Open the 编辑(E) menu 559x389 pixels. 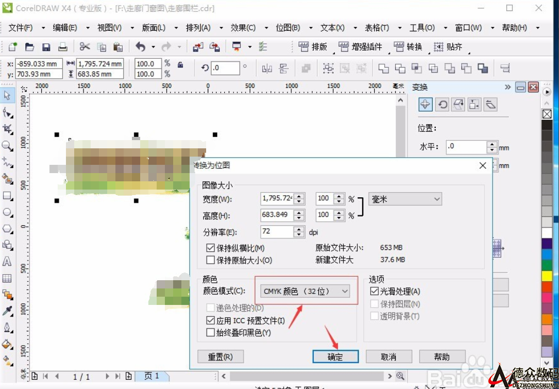[x=65, y=28]
